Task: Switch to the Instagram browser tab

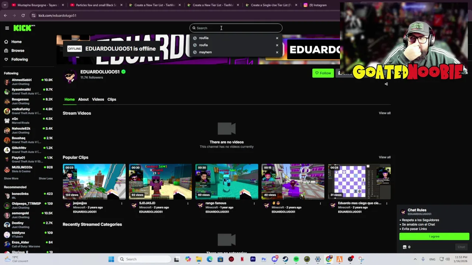Action: [x=319, y=5]
